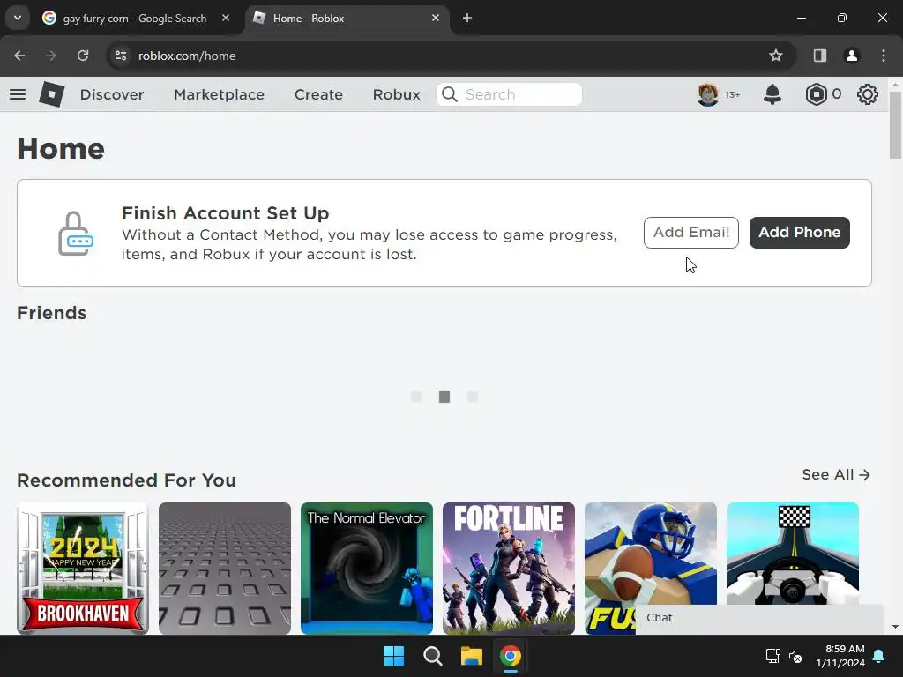
Task: Open the tab search dropdown arrow
Action: pyautogui.click(x=18, y=18)
